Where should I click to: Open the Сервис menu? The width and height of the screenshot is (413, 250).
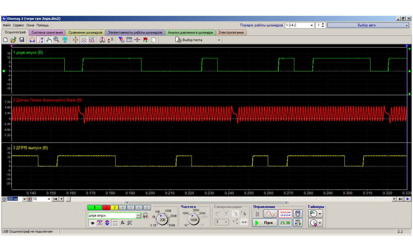(19, 25)
